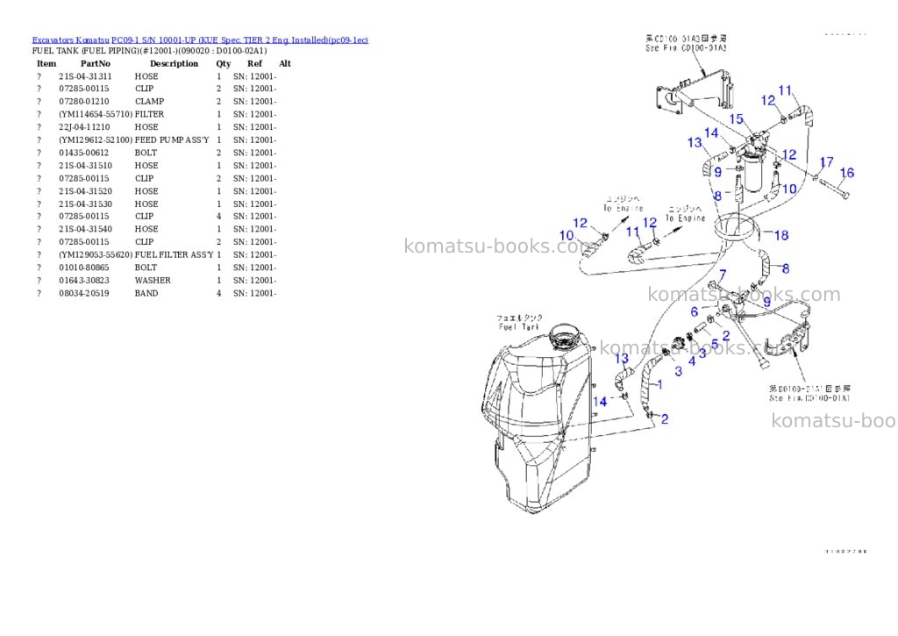
Task: Click the fuel tank drawing in the diagram
Action: [538, 418]
